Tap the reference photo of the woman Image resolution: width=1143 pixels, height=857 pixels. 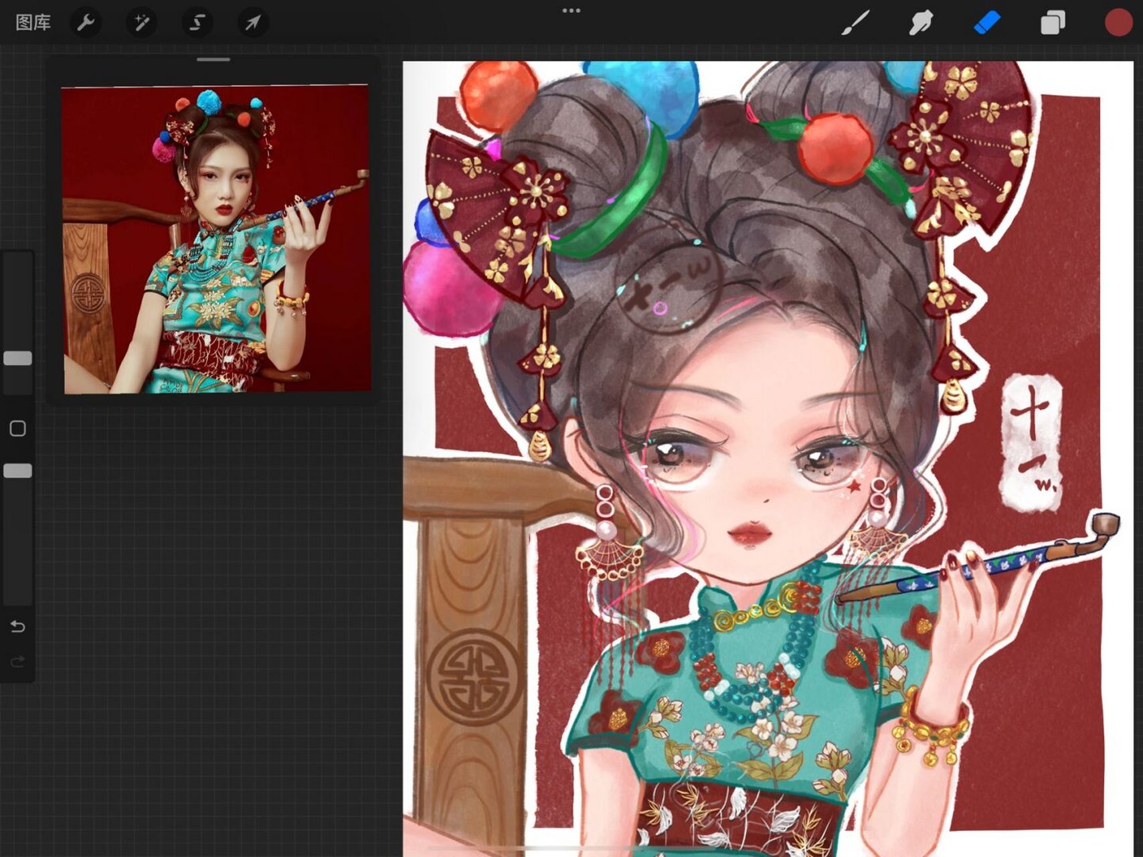(x=215, y=239)
